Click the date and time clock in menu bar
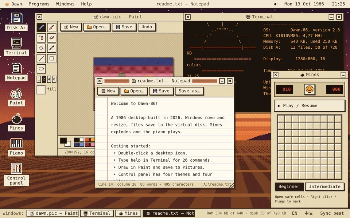 [x=315, y=4]
